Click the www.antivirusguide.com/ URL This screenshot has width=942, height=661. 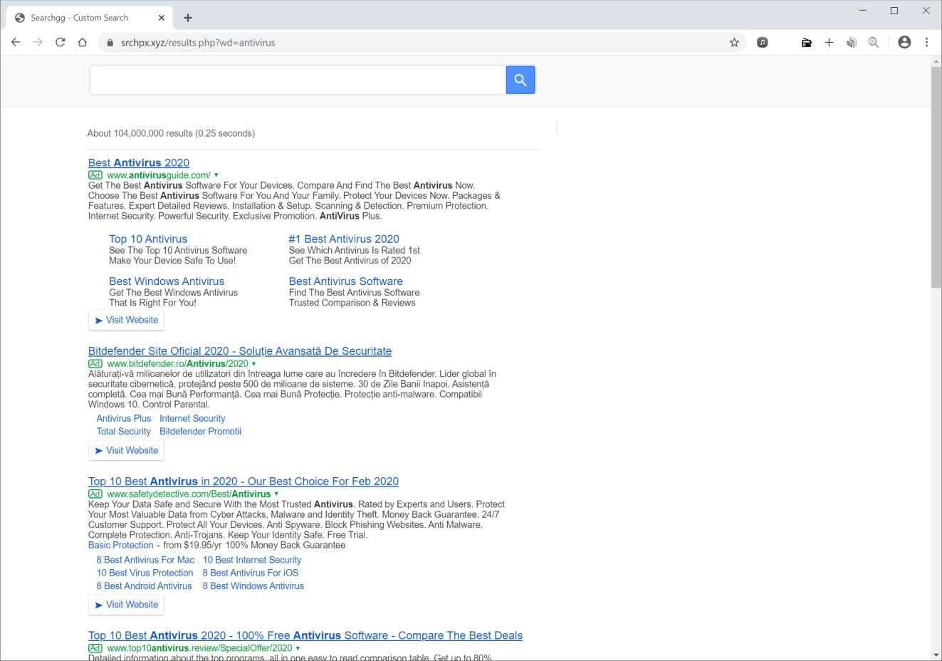click(159, 175)
